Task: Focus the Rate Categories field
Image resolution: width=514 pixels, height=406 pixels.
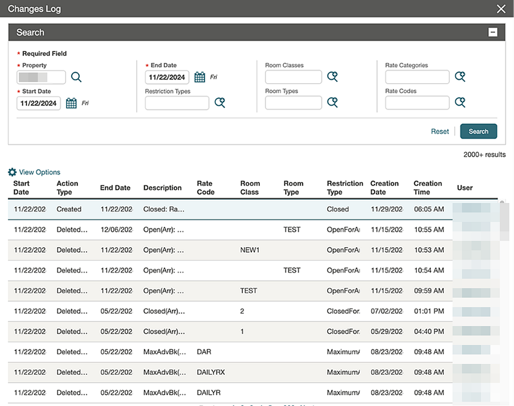Action: coord(417,77)
